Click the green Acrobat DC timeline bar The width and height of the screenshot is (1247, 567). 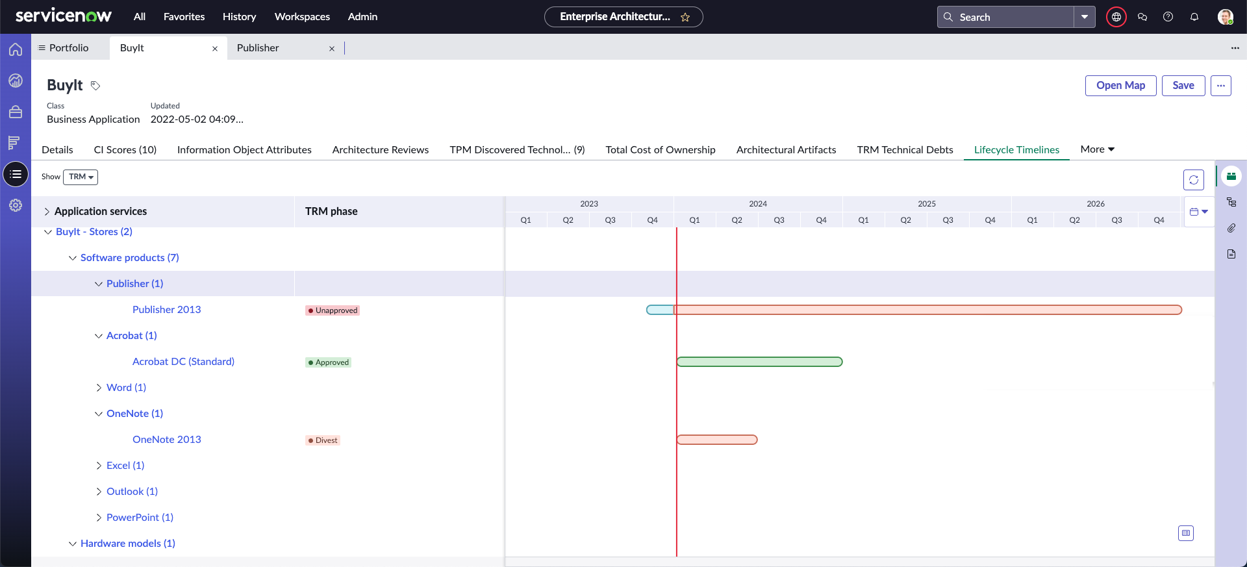759,362
